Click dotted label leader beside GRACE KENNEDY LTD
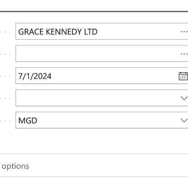The height and width of the screenshot is (188, 188). click(x=5, y=32)
